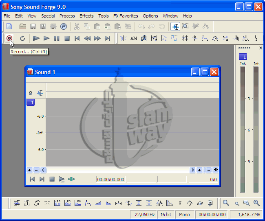
Task: Click the Cut scissors icon
Action: click(x=77, y=26)
